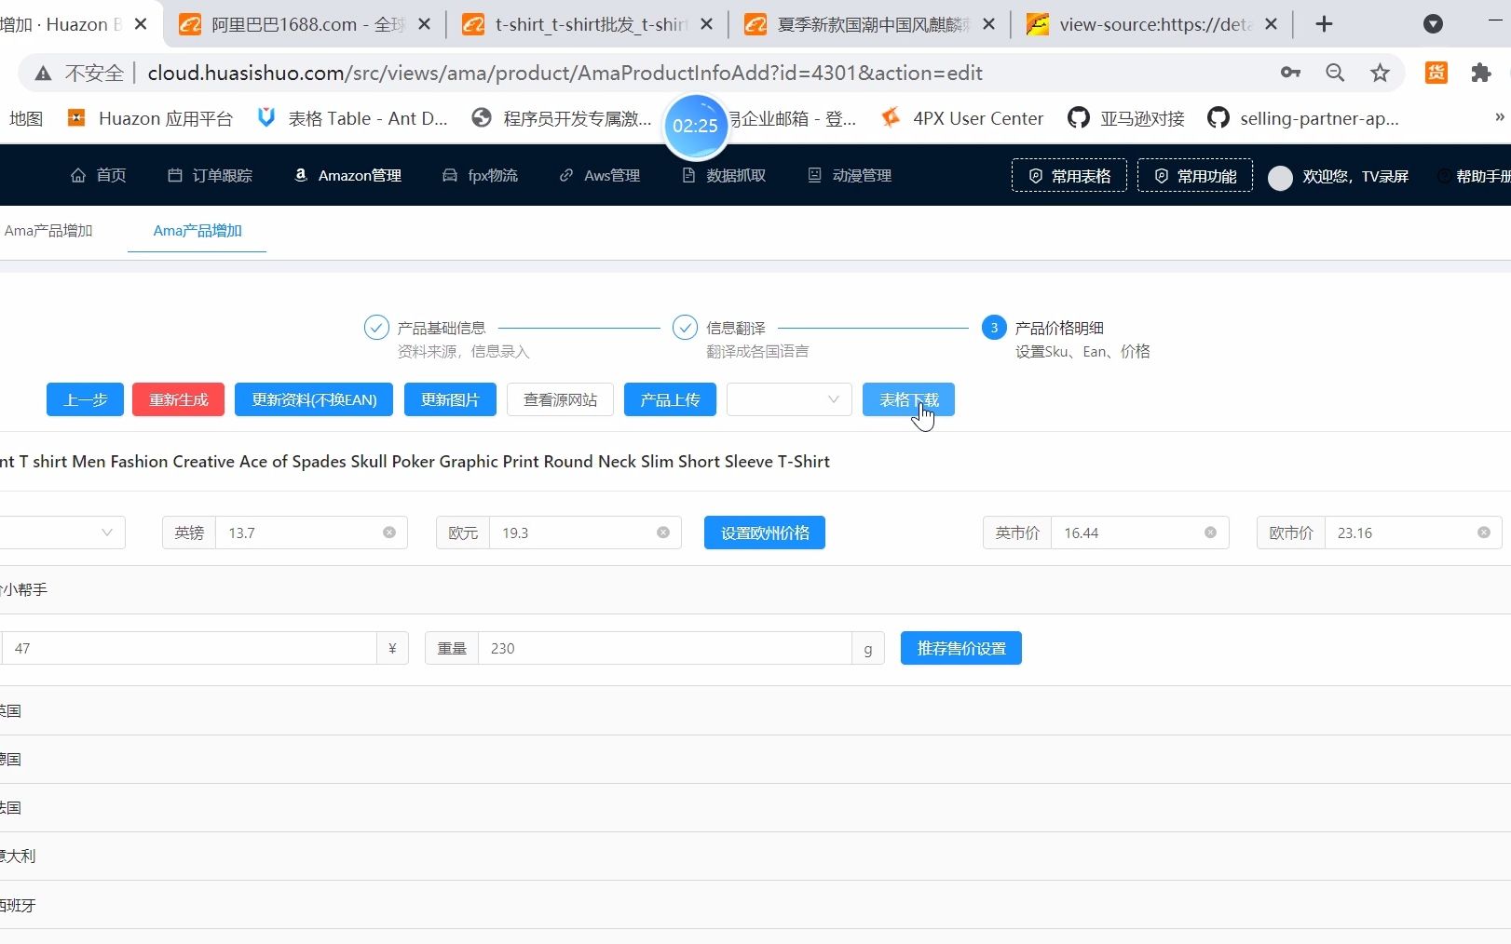This screenshot has height=944, width=1511.
Task: Select the active Ama产品增加 tab
Action: 197,230
